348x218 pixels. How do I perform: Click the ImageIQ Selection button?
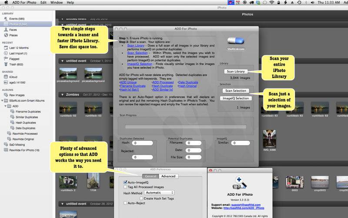(x=236, y=99)
